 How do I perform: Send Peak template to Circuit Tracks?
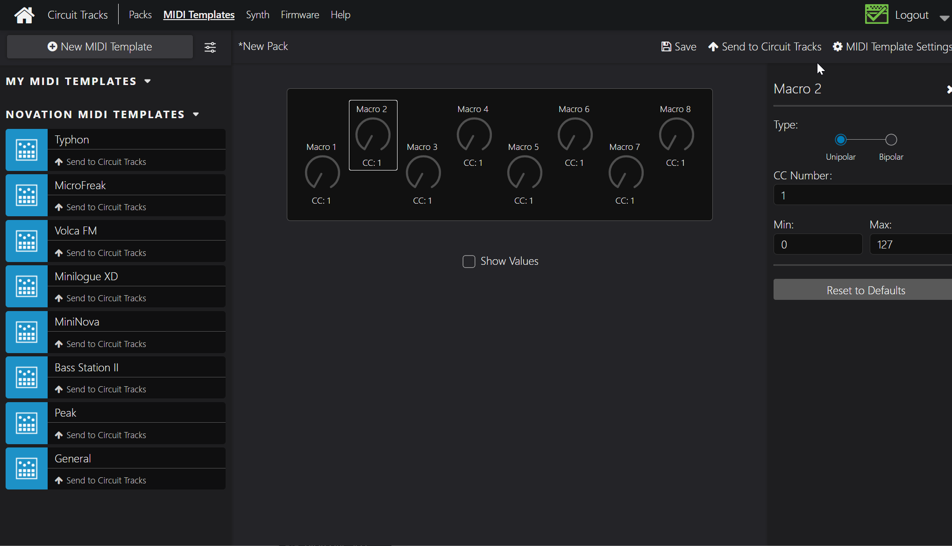click(100, 435)
